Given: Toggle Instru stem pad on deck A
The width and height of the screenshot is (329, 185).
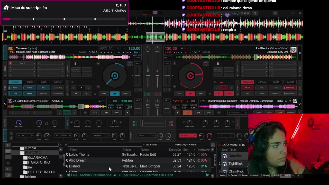Looking at the screenshot, I should tap(30, 88).
